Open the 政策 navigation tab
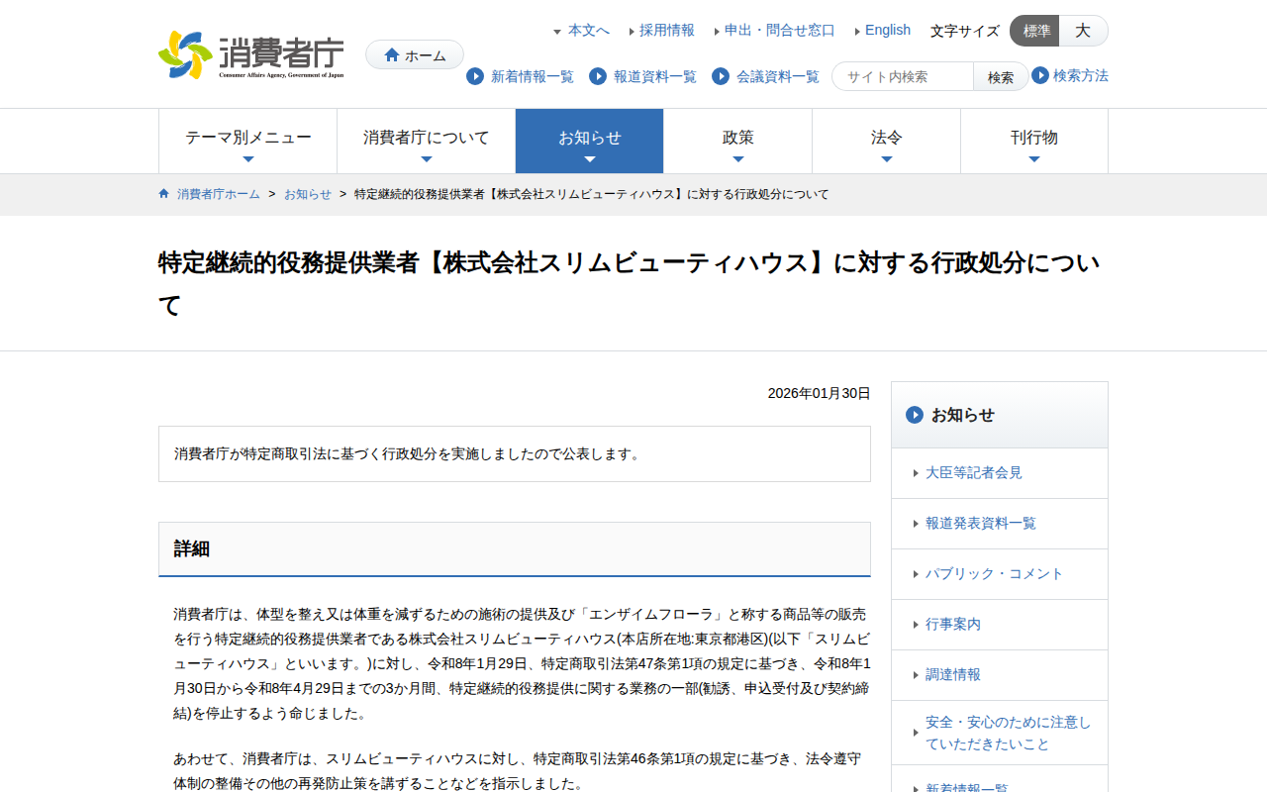Screen dimensions: 1267x792 click(738, 141)
